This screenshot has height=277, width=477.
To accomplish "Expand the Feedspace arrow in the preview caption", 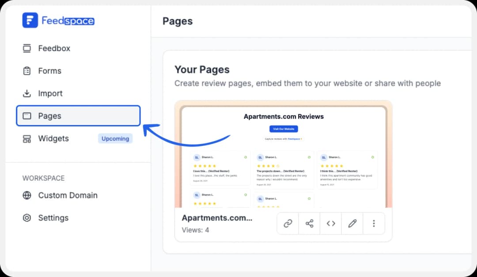I will tap(301, 139).
